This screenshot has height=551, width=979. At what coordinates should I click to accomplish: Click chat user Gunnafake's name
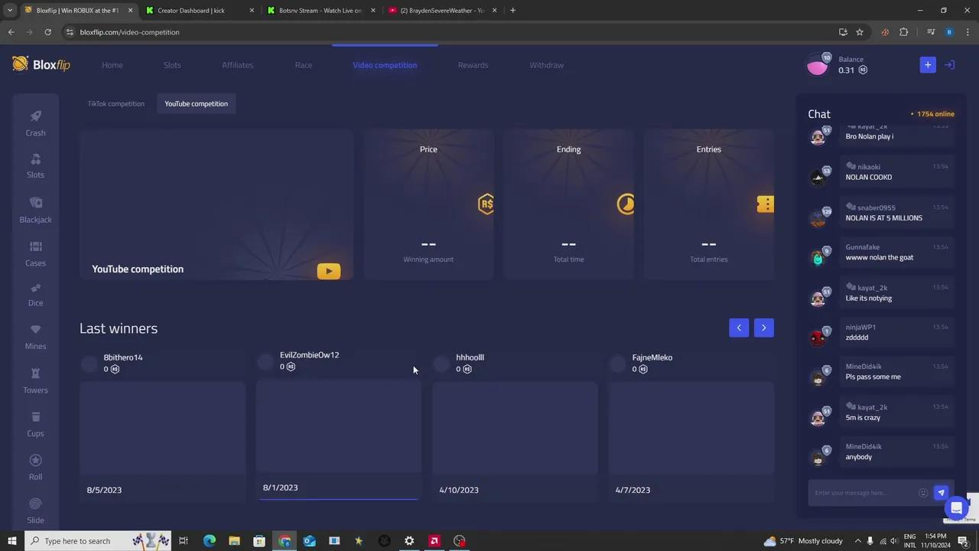tap(863, 247)
